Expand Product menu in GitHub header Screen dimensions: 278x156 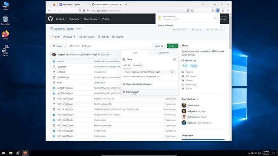61,19
